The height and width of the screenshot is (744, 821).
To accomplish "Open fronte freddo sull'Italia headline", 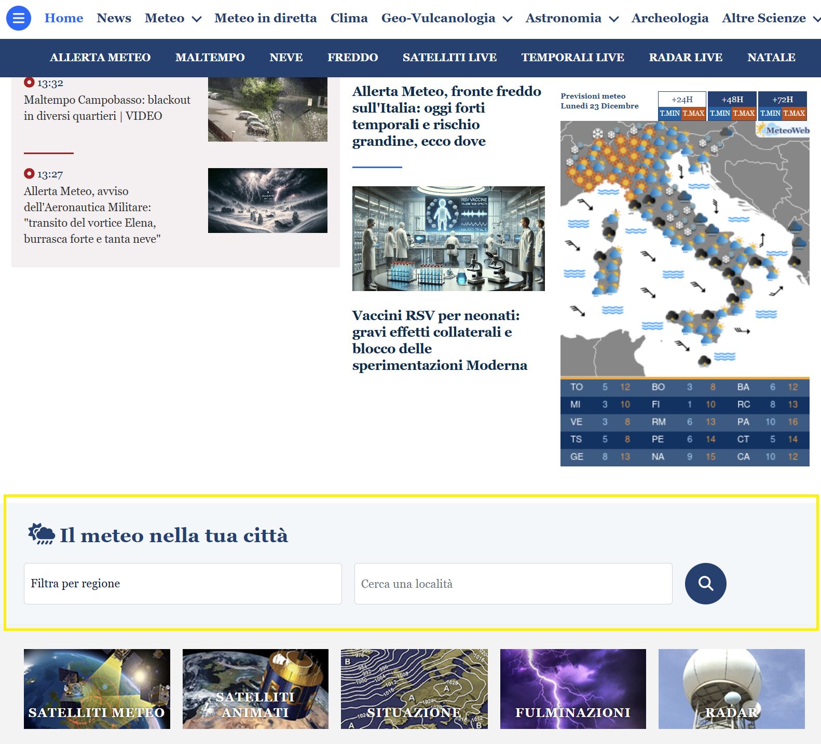I will [447, 116].
